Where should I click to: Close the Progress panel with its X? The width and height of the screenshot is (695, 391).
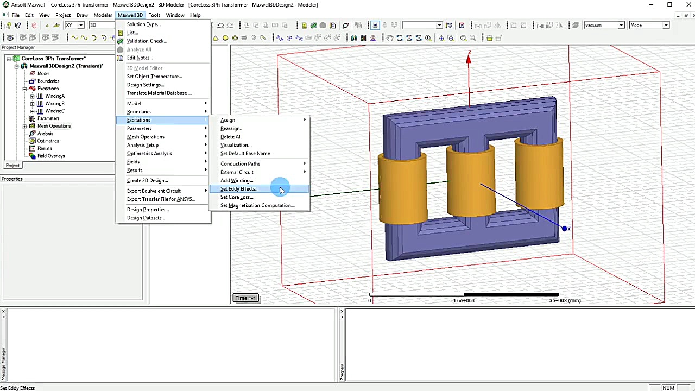[342, 312]
